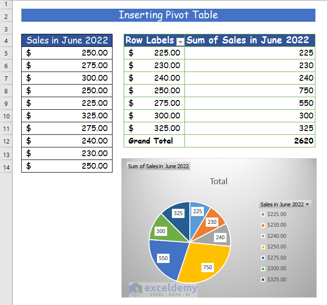Click the $225.00 legend color swatch
This screenshot has height=305, width=327.
263,215
